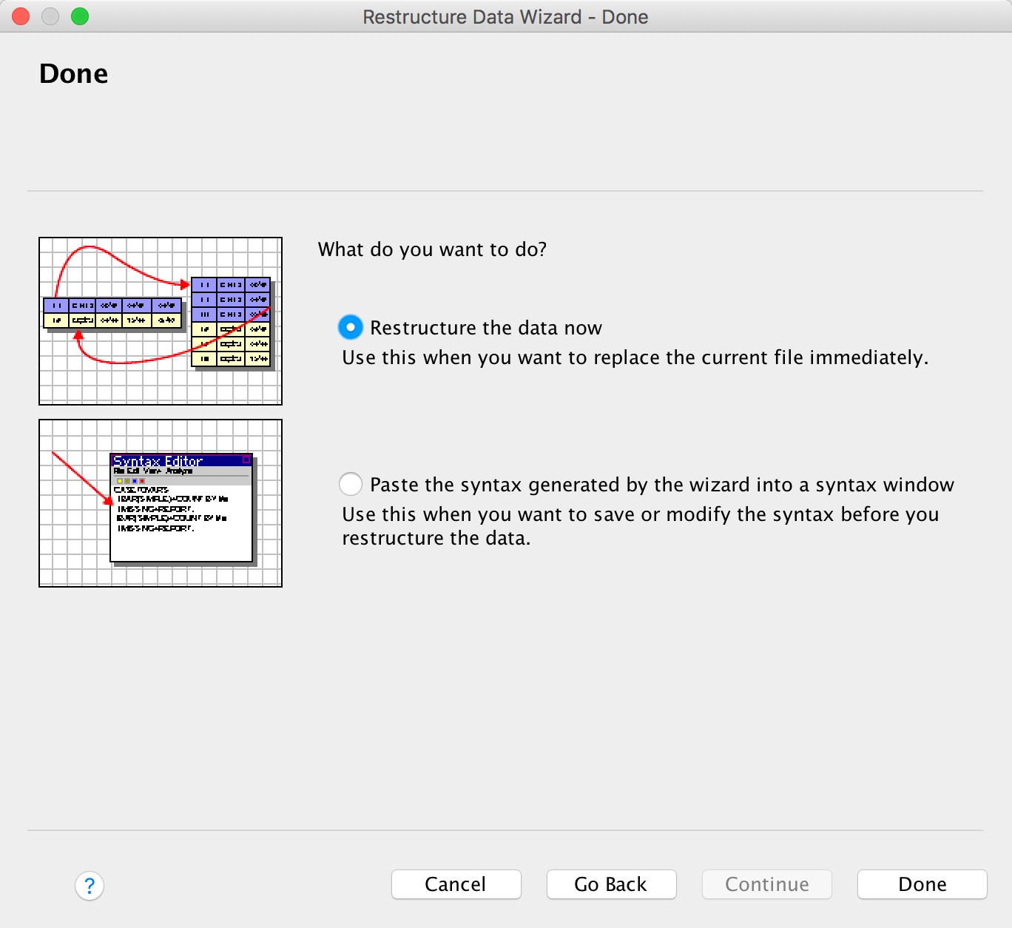Select the 'Paste the syntax' radio button
Viewport: 1012px width, 928px height.
(351, 484)
